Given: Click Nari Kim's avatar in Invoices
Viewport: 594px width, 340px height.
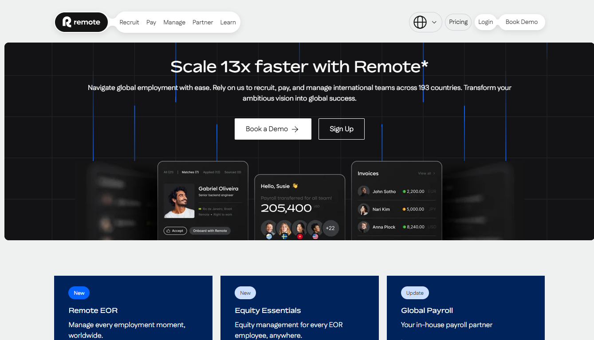Looking at the screenshot, I should (x=364, y=209).
